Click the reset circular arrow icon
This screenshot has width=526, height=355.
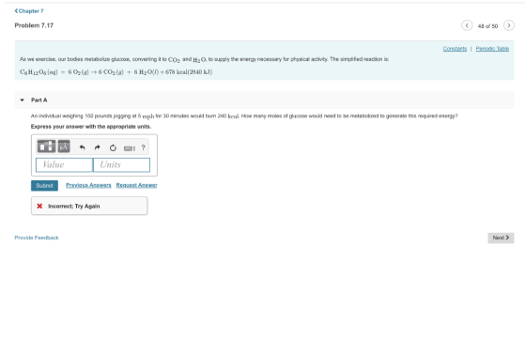pyautogui.click(x=113, y=147)
